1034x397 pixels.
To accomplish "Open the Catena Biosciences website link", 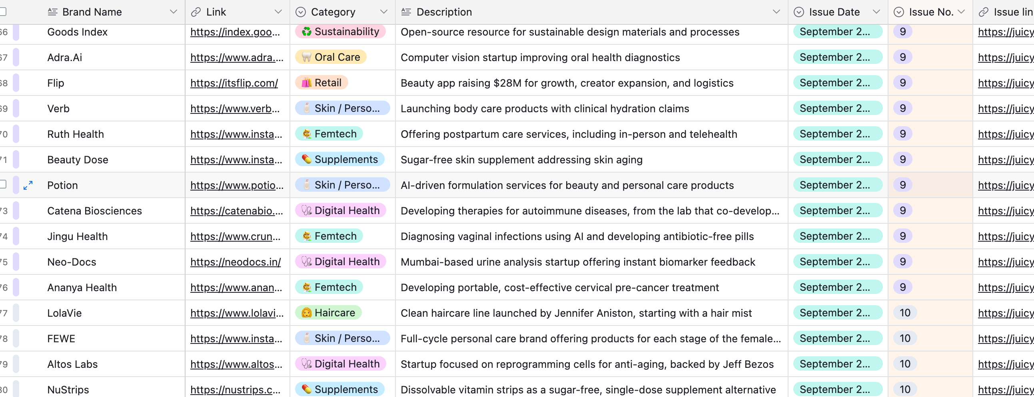I will pos(236,211).
